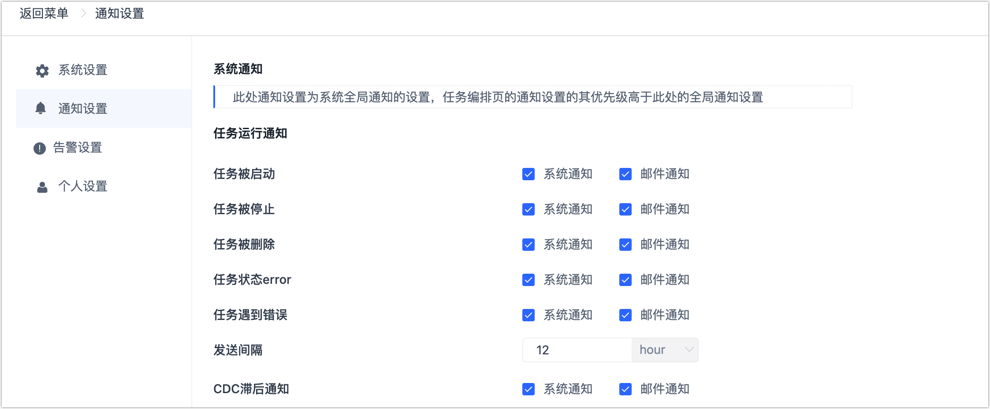The image size is (990, 409).
Task: Click the 发送间隔 interval input field
Action: (577, 350)
